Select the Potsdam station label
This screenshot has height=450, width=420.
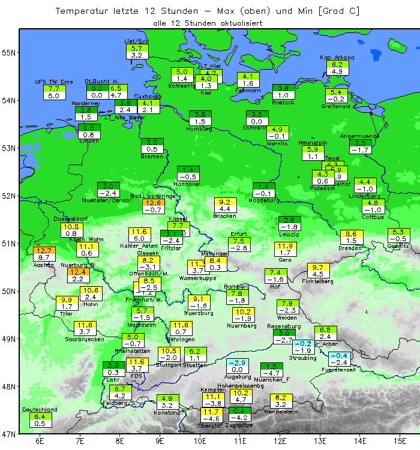(322, 188)
